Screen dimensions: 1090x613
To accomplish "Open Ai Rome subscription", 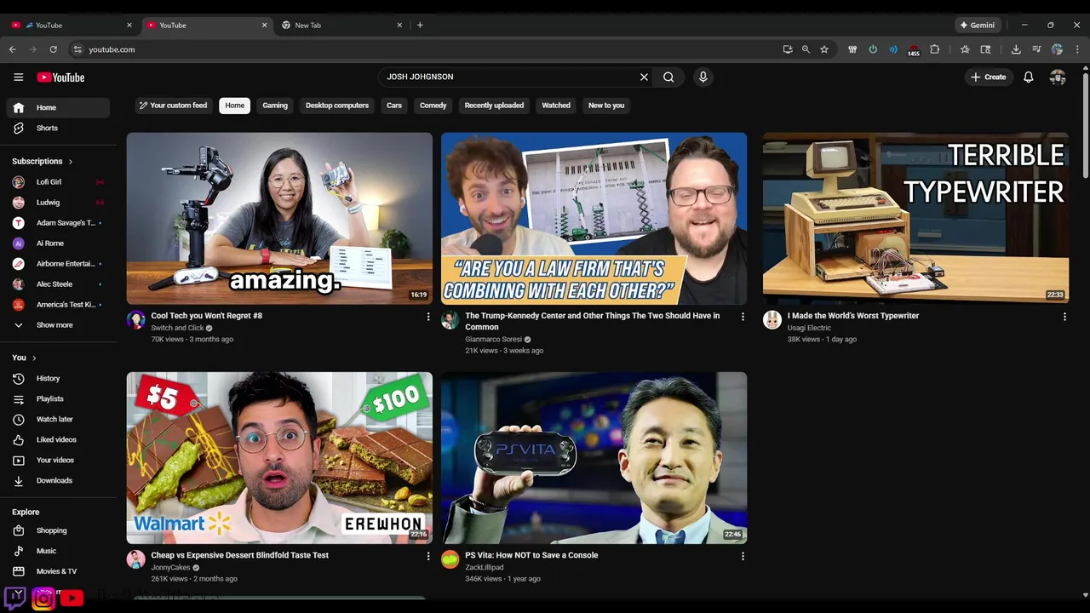I will [58, 243].
